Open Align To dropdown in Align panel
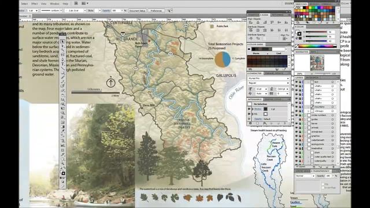 tap(285, 39)
